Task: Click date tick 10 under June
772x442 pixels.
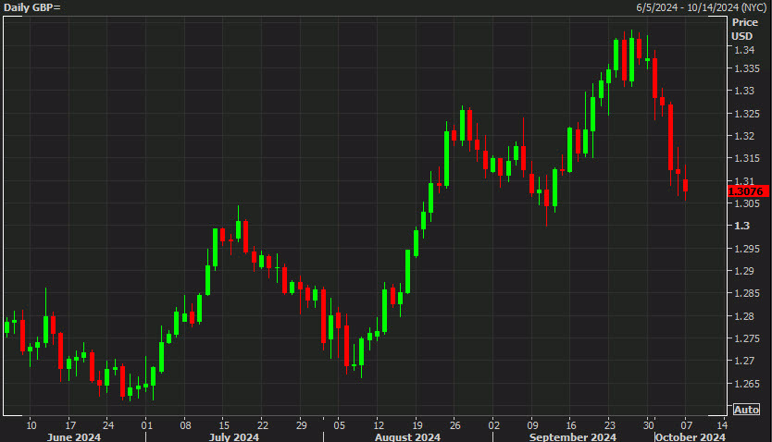Action: [31, 425]
